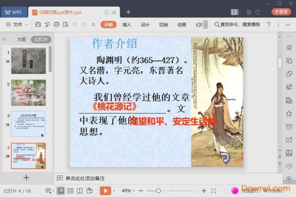The height and width of the screenshot is (197, 296).
Task: Click the WPS home tab
Action: [x=14, y=12]
